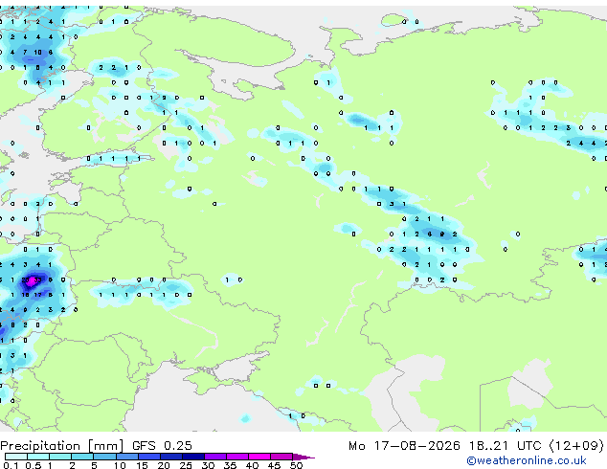607x469 pixels.
Task: Click the 45–50 mm legend swatch
Action: (281, 457)
